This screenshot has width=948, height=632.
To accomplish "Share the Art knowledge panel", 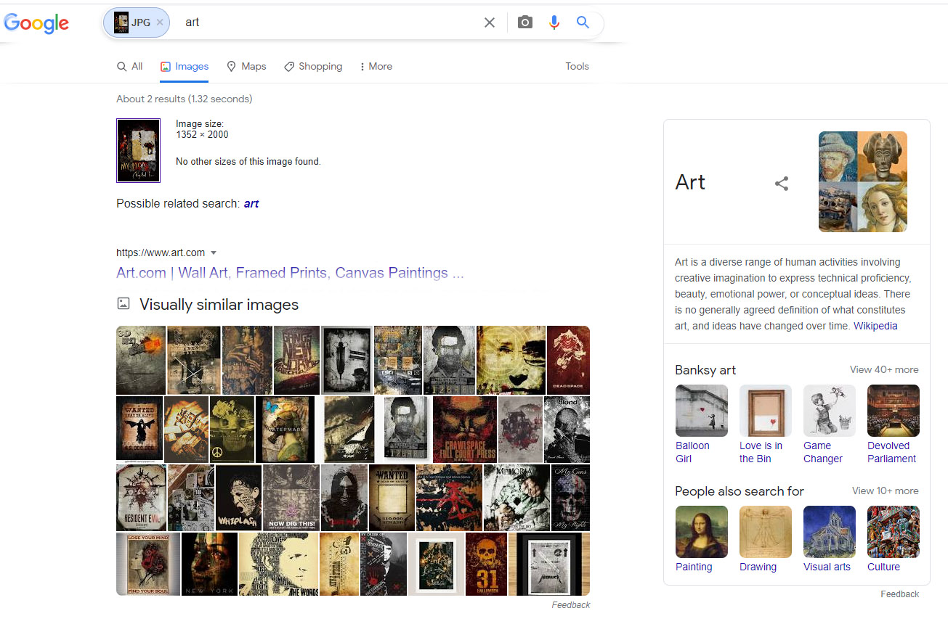I will pyautogui.click(x=782, y=184).
